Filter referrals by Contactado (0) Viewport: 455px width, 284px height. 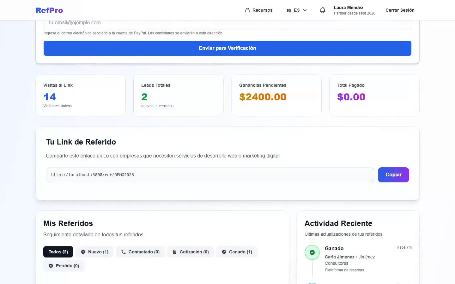(140, 252)
